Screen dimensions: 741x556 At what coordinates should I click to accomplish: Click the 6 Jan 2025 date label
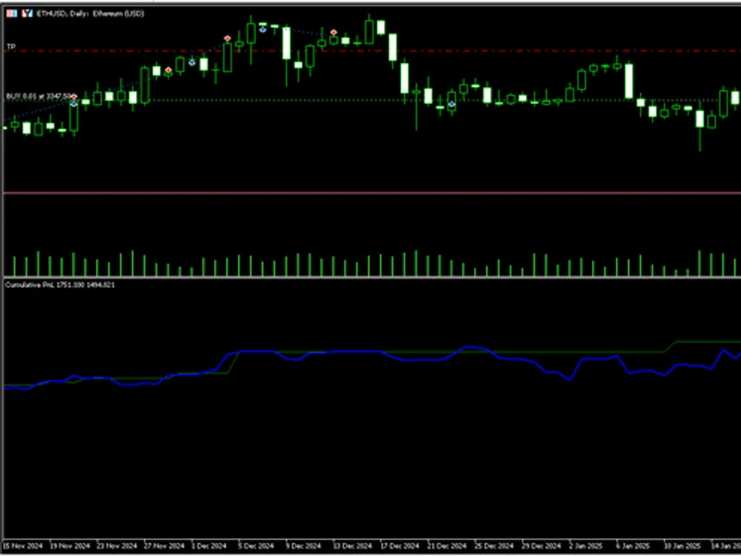point(634,546)
